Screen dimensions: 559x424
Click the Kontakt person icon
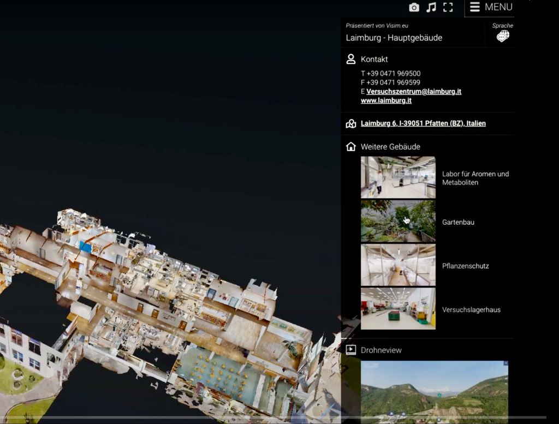[x=351, y=59]
